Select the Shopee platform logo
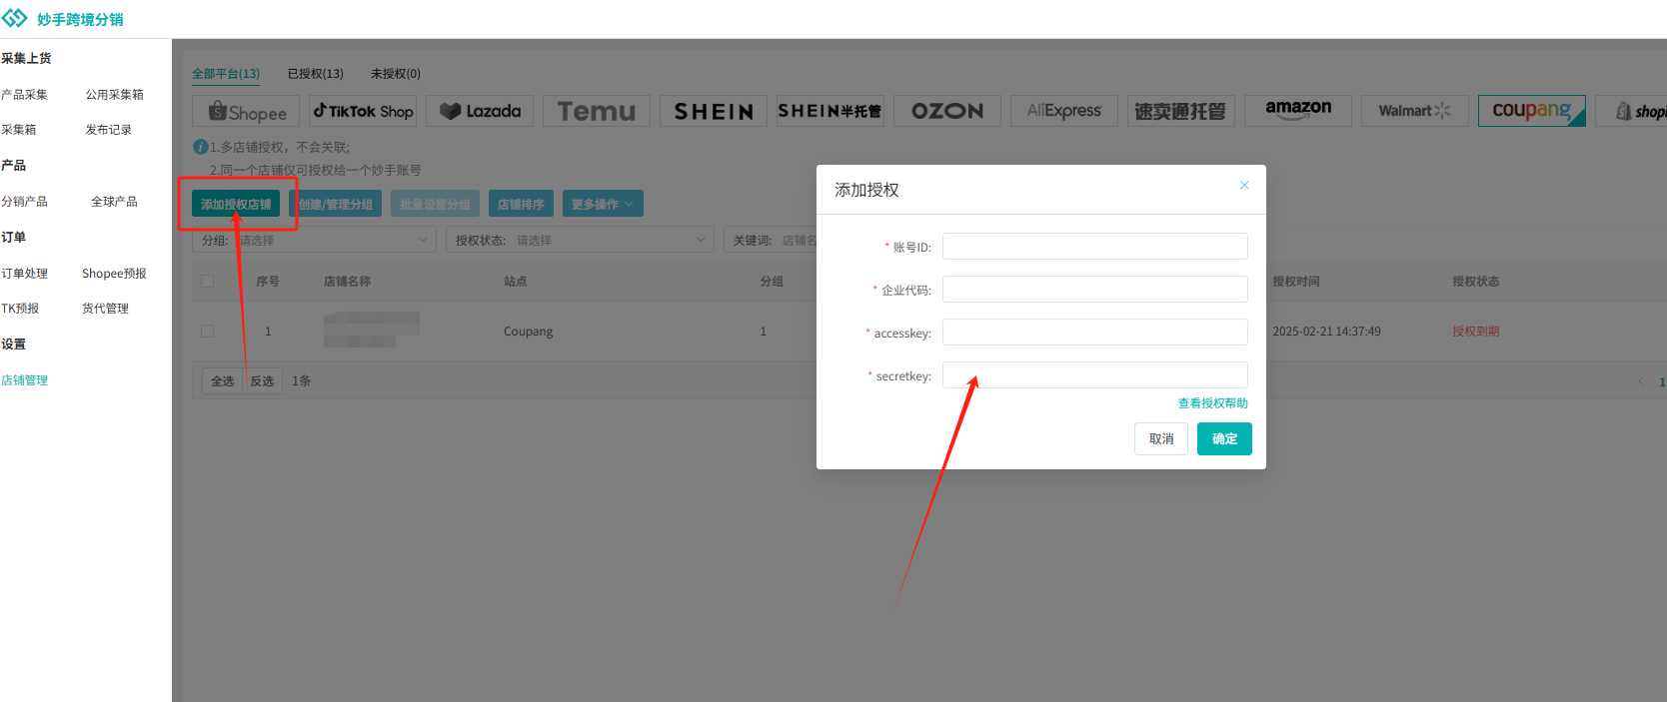 click(x=246, y=111)
